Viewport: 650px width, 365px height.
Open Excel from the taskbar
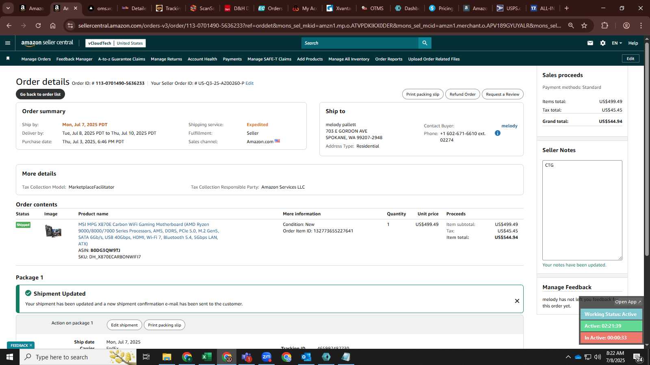(x=207, y=357)
